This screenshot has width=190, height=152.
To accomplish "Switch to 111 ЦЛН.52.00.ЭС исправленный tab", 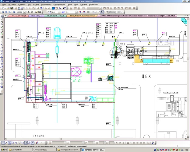I will point(83,16).
